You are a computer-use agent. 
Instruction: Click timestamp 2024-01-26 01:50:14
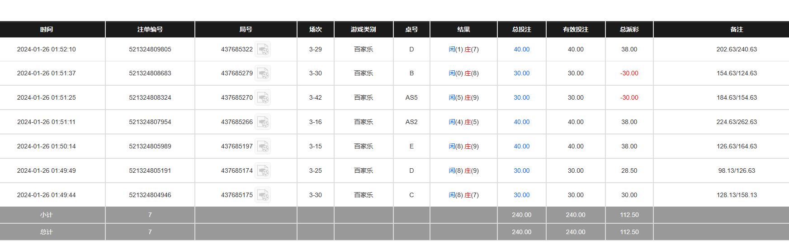pos(47,146)
